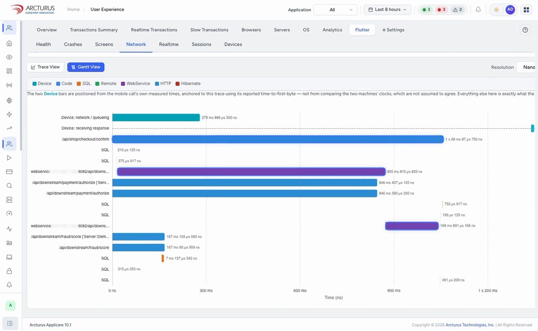The width and height of the screenshot is (538, 331).
Task: Click the '/api/downstream/payment/authorize' row label
Action: pos(78,193)
